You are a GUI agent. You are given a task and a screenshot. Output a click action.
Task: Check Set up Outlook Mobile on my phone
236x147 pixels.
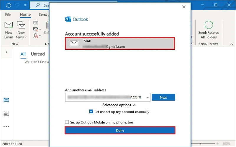click(x=67, y=122)
